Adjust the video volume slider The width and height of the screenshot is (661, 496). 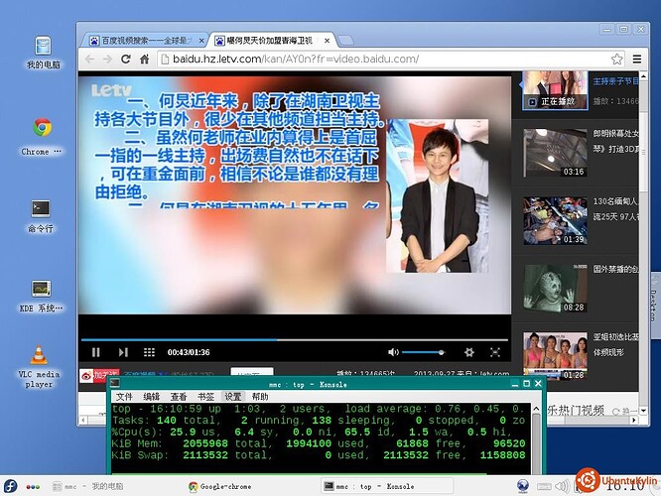tap(423, 352)
